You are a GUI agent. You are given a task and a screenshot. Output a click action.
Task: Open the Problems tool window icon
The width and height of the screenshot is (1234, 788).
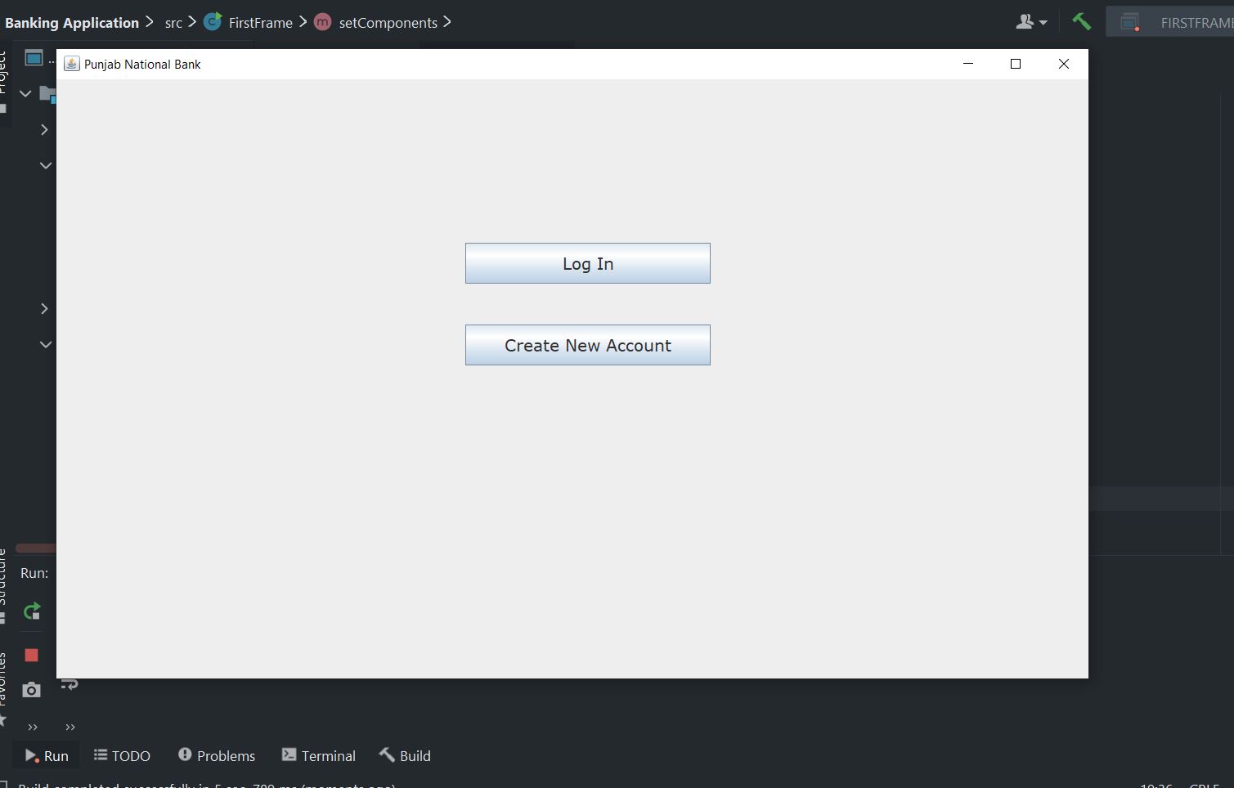coord(185,754)
